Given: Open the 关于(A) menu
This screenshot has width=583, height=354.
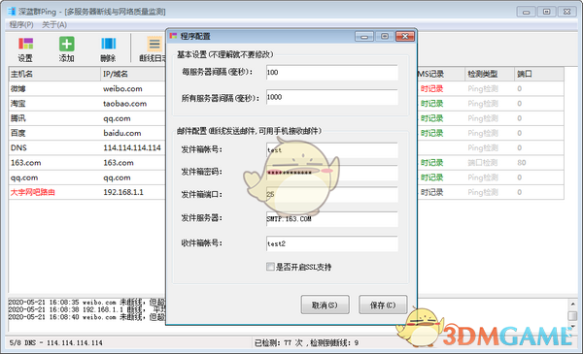Looking at the screenshot, I should point(54,25).
